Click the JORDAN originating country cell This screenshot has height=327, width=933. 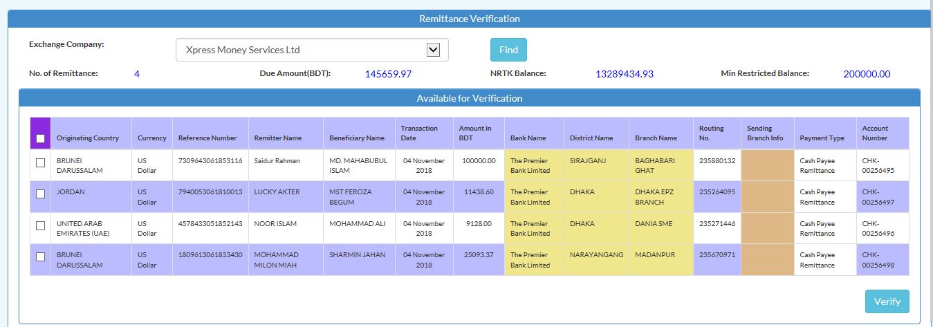[91, 197]
